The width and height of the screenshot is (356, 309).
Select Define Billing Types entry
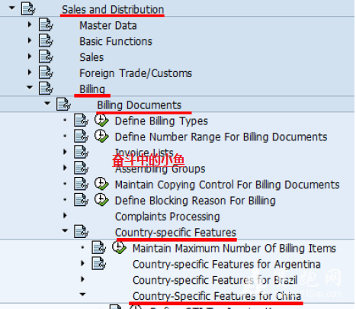[162, 121]
